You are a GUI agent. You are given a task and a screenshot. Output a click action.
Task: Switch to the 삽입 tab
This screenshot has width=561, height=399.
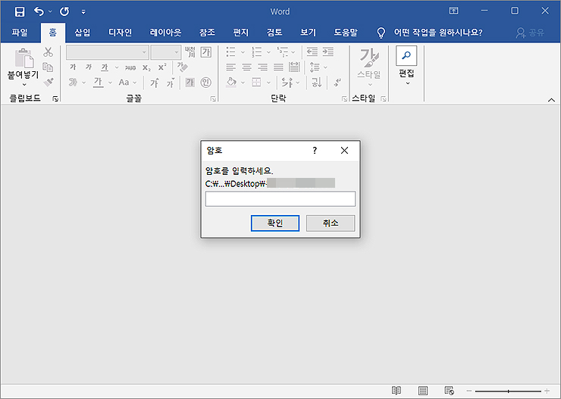point(83,33)
